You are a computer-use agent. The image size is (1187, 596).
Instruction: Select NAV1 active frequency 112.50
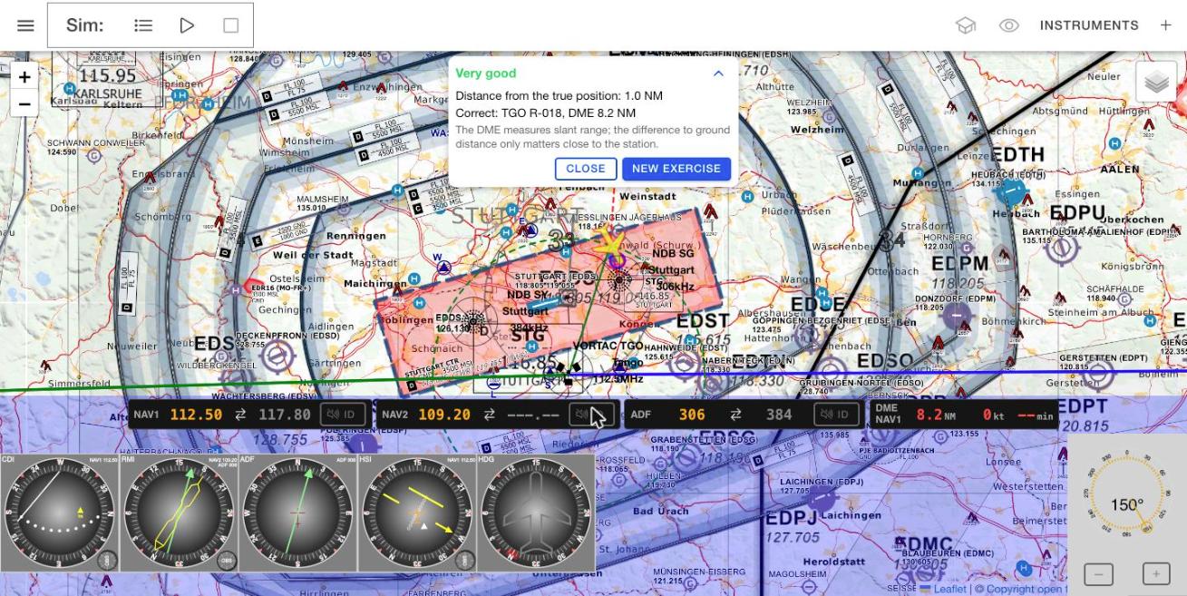196,415
